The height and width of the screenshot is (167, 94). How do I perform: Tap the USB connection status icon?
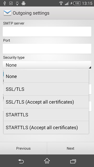[x=5, y=3]
